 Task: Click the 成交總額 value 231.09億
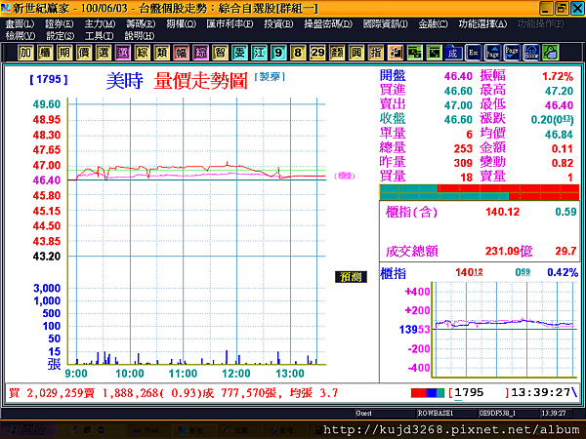509,251
